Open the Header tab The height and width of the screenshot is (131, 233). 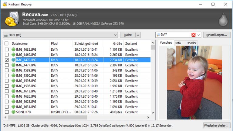[191, 43]
